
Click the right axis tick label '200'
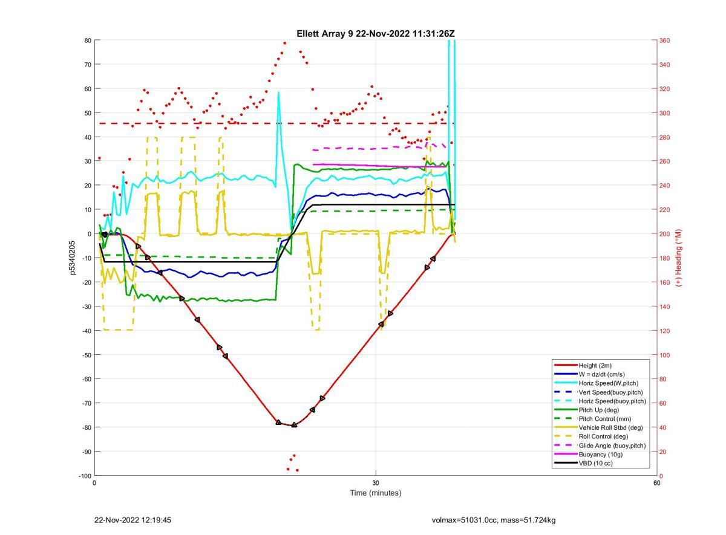pos(665,234)
